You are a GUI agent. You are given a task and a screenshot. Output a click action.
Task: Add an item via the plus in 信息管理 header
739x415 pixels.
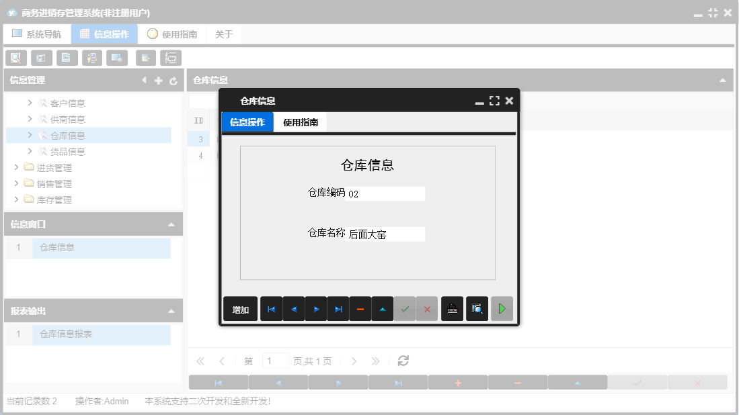158,80
